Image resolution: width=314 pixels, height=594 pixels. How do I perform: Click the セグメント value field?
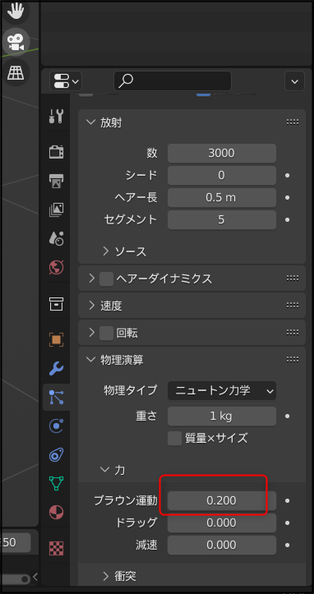(222, 219)
